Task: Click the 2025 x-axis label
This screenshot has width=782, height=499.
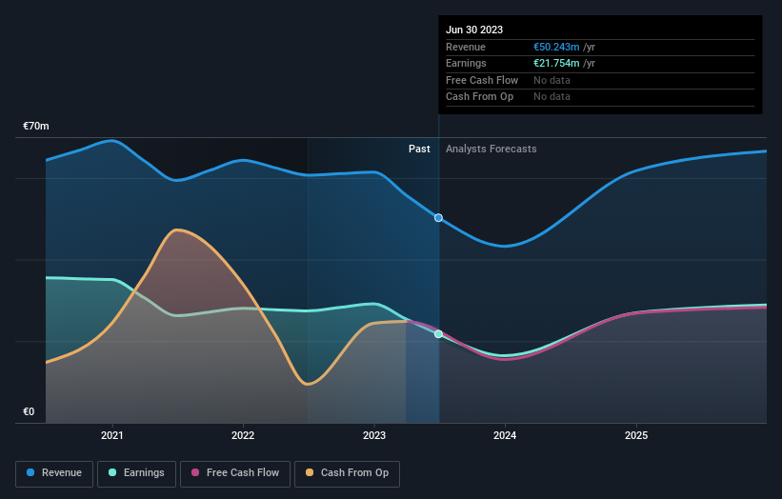Action: click(636, 435)
